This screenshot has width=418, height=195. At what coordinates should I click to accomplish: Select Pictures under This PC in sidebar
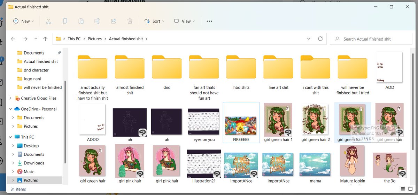click(x=31, y=180)
